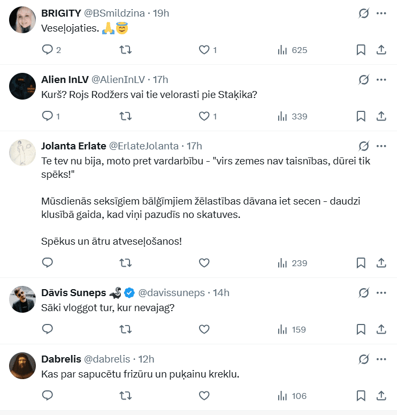This screenshot has width=397, height=415.
Task: View analytics showing 625 views
Action: (x=292, y=50)
